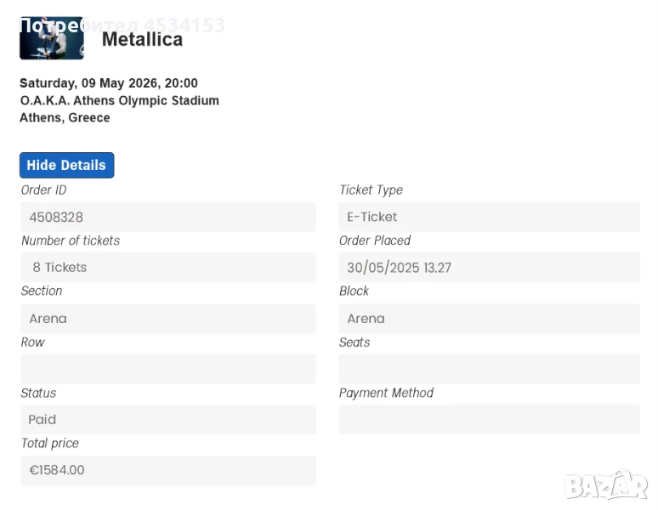Select the Number of tickets field

(x=167, y=267)
